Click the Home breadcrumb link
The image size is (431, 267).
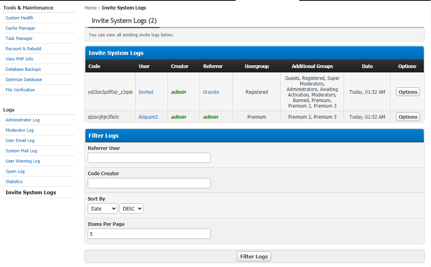(x=90, y=8)
